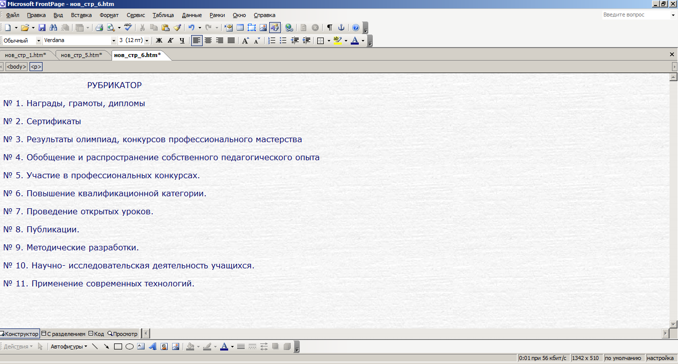678x364 pixels.
Task: Increase indent using indent icon
Action: [307, 41]
